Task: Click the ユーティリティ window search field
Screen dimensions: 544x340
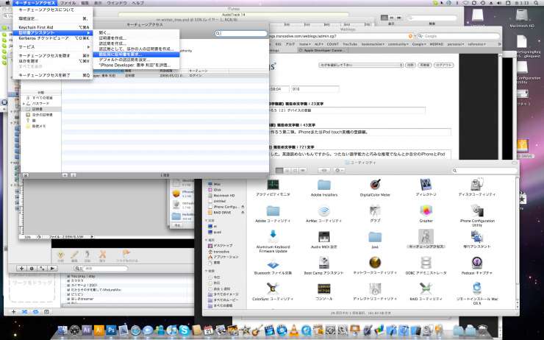Action: click(484, 171)
